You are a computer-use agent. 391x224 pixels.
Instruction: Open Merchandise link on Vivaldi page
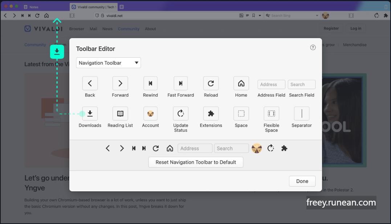(355, 45)
